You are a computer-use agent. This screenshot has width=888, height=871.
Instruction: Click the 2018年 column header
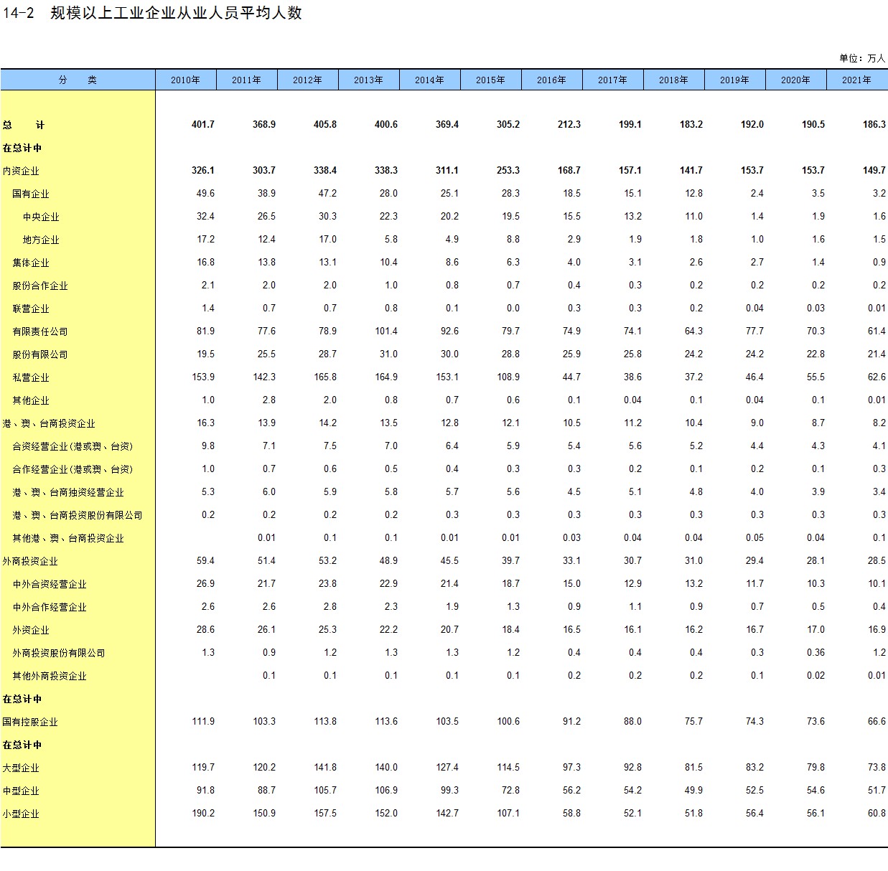pos(674,80)
